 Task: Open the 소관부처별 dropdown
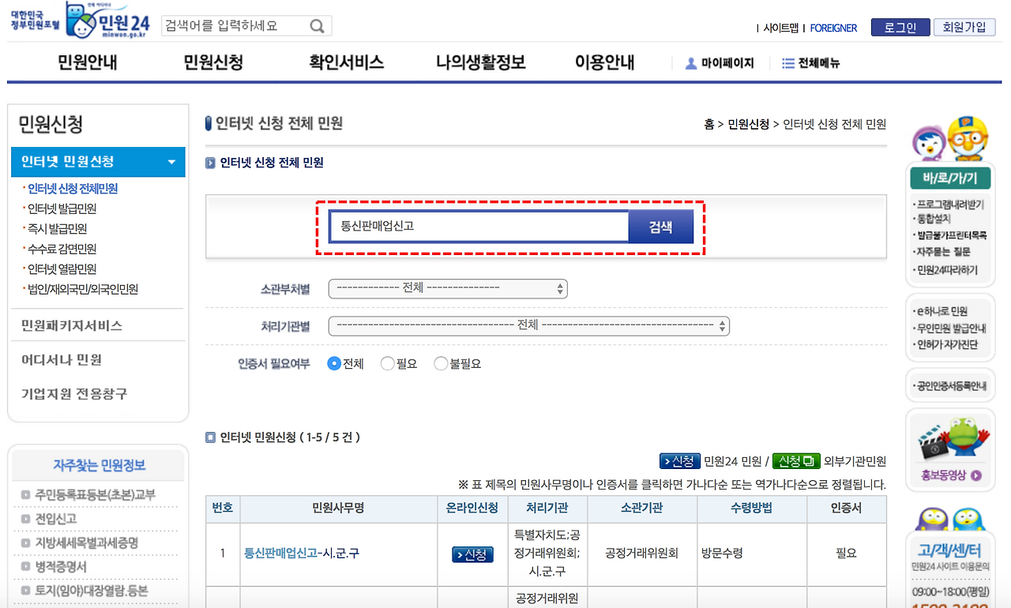pos(448,288)
